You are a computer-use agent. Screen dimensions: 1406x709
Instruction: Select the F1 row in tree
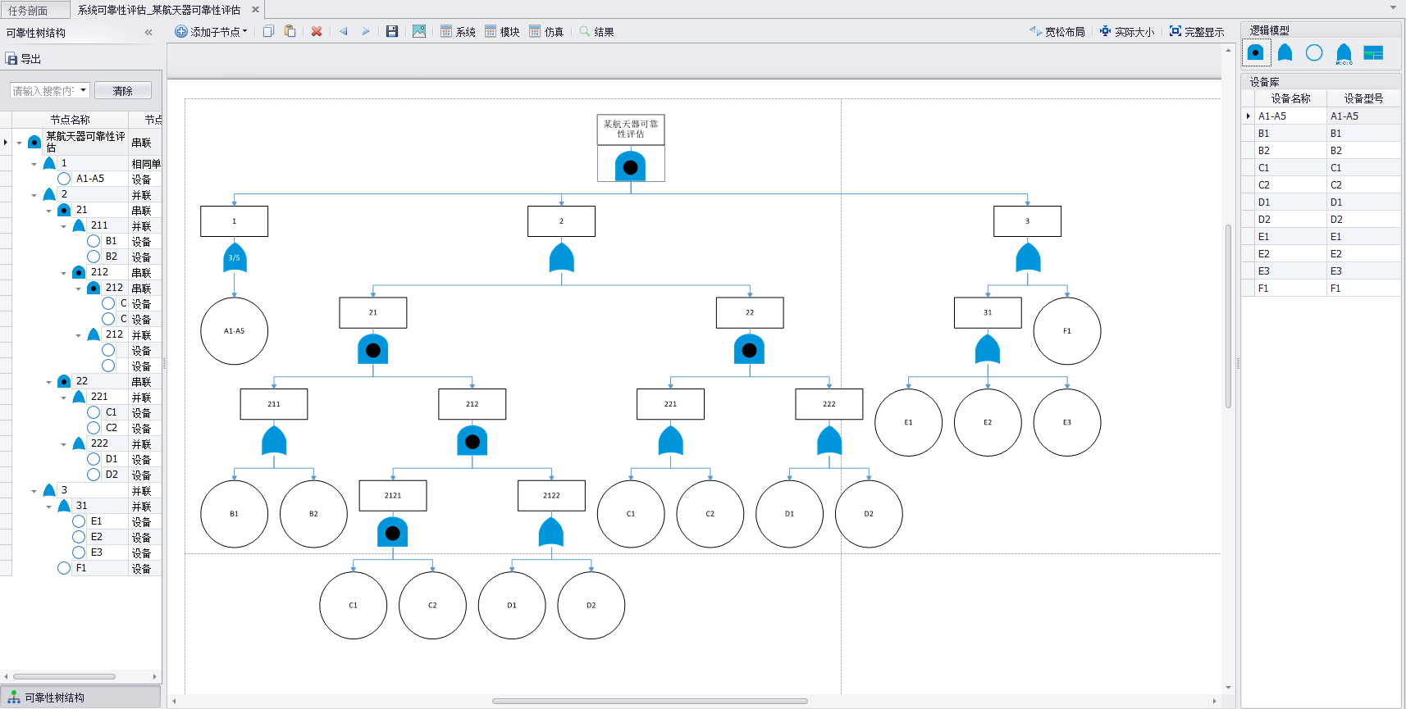click(87, 568)
